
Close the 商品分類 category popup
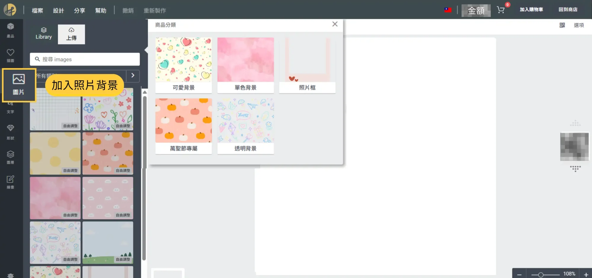(335, 24)
